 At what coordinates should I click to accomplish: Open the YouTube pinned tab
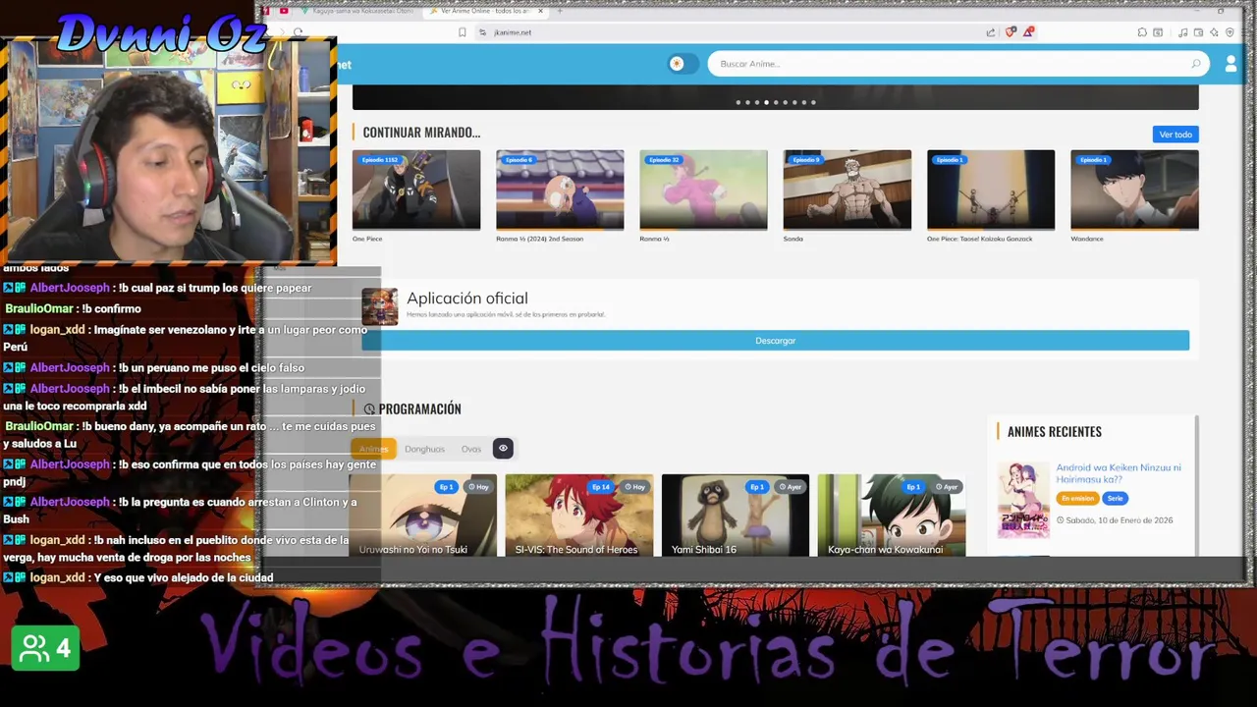(x=284, y=11)
